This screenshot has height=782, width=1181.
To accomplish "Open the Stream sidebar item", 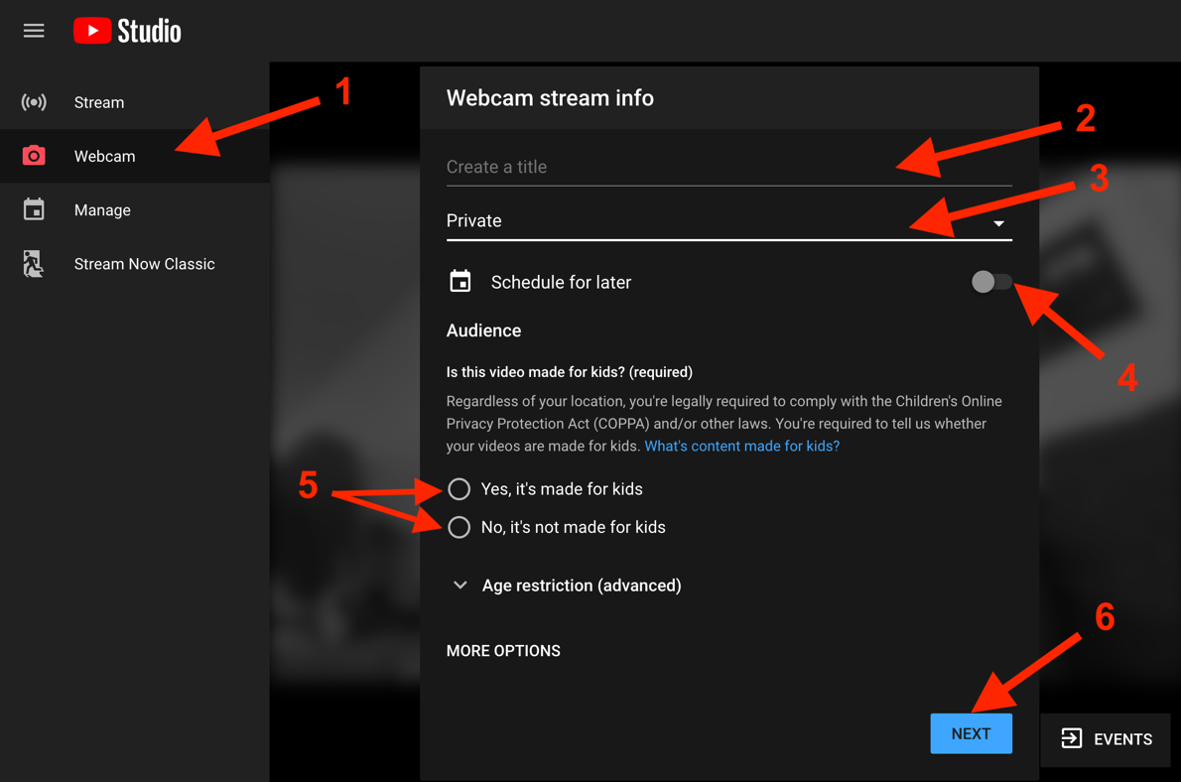I will 135,101.
